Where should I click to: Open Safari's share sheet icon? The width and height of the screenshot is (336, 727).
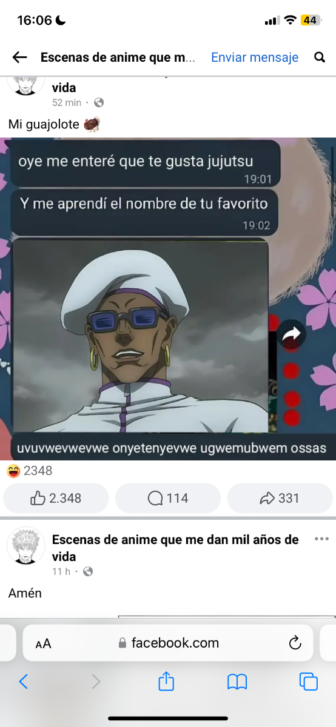pyautogui.click(x=166, y=682)
